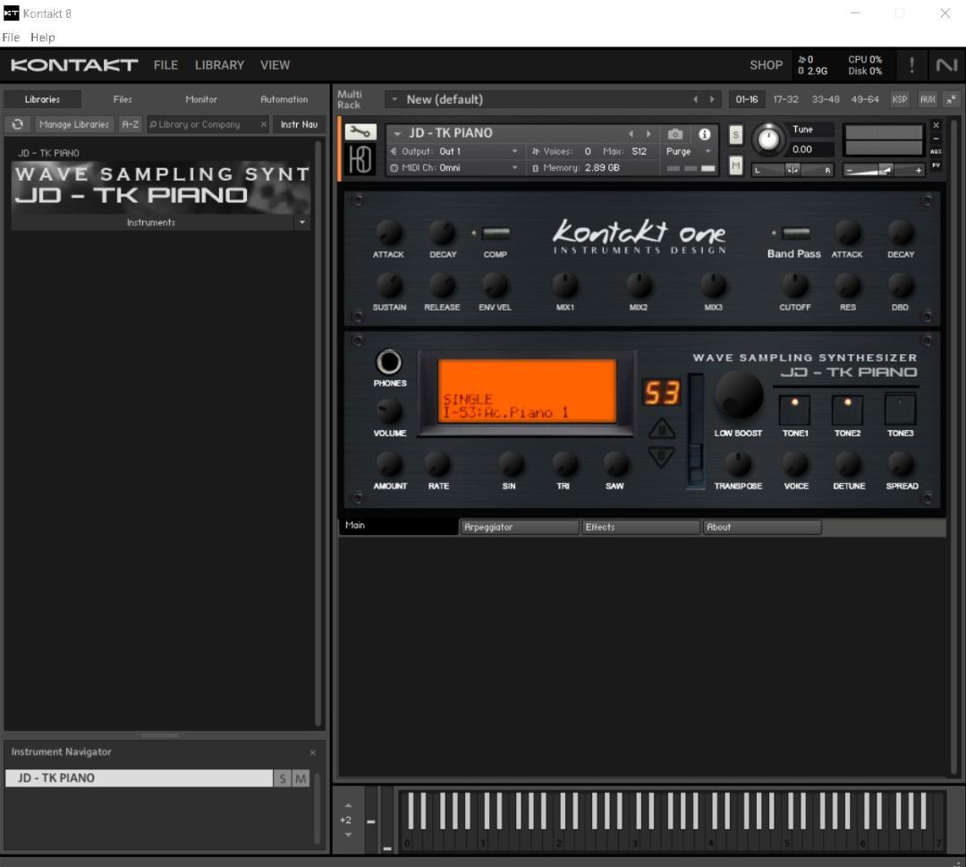Click the Manage Libraries button
Screen dimensions: 966x867
point(72,124)
